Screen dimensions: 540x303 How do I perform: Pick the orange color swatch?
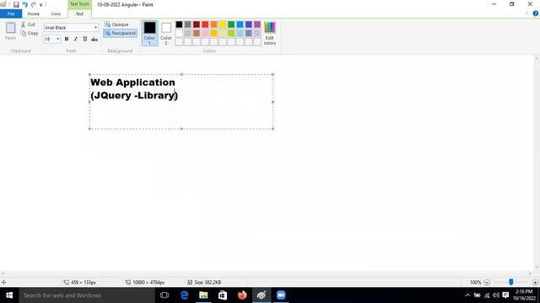(213, 24)
